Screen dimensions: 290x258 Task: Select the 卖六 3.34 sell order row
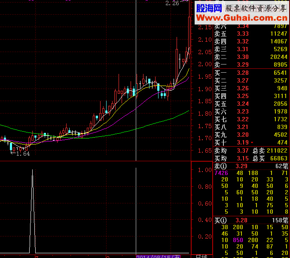point(250,26)
